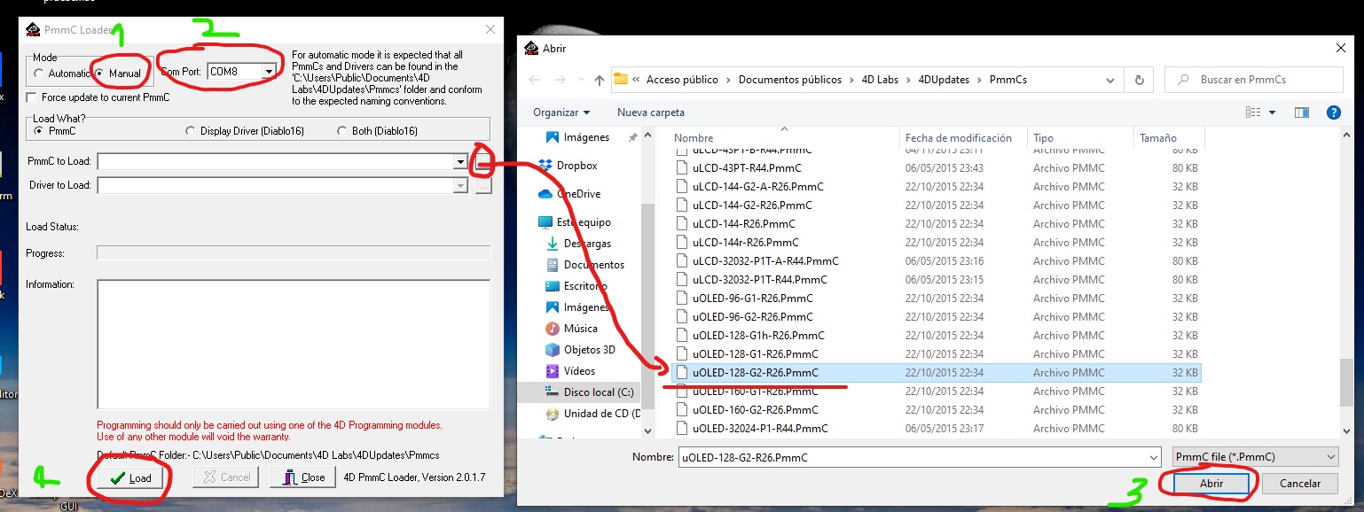This screenshot has width=1364, height=512.
Task: Click inside the Information text box
Action: click(x=294, y=344)
